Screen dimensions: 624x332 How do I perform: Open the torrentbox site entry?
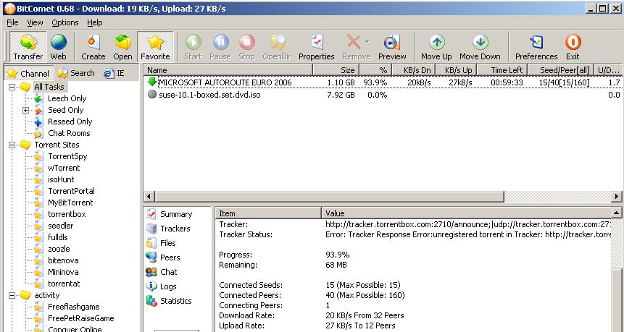(x=67, y=214)
